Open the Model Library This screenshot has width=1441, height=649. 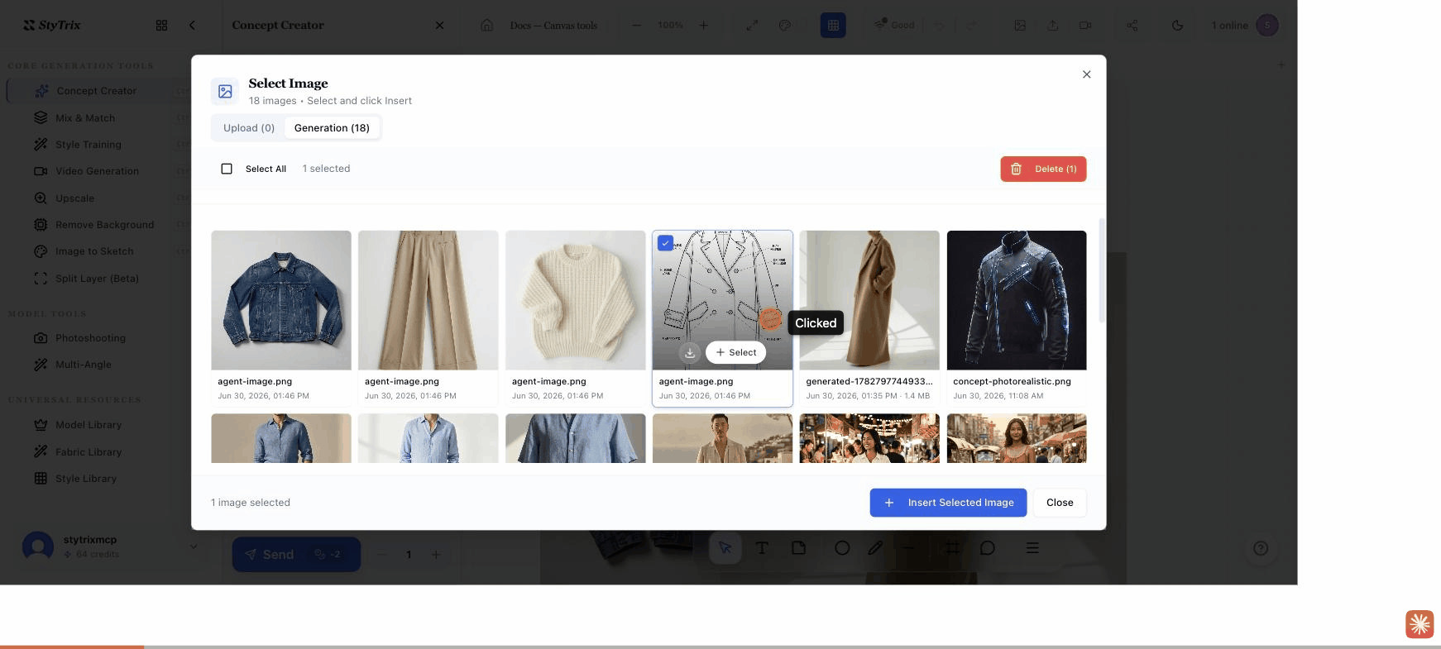(x=89, y=425)
